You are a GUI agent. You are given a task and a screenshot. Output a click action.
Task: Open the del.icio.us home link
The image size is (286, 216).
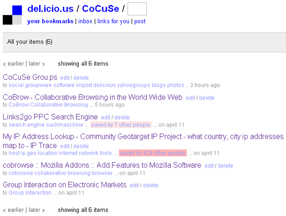50,9
